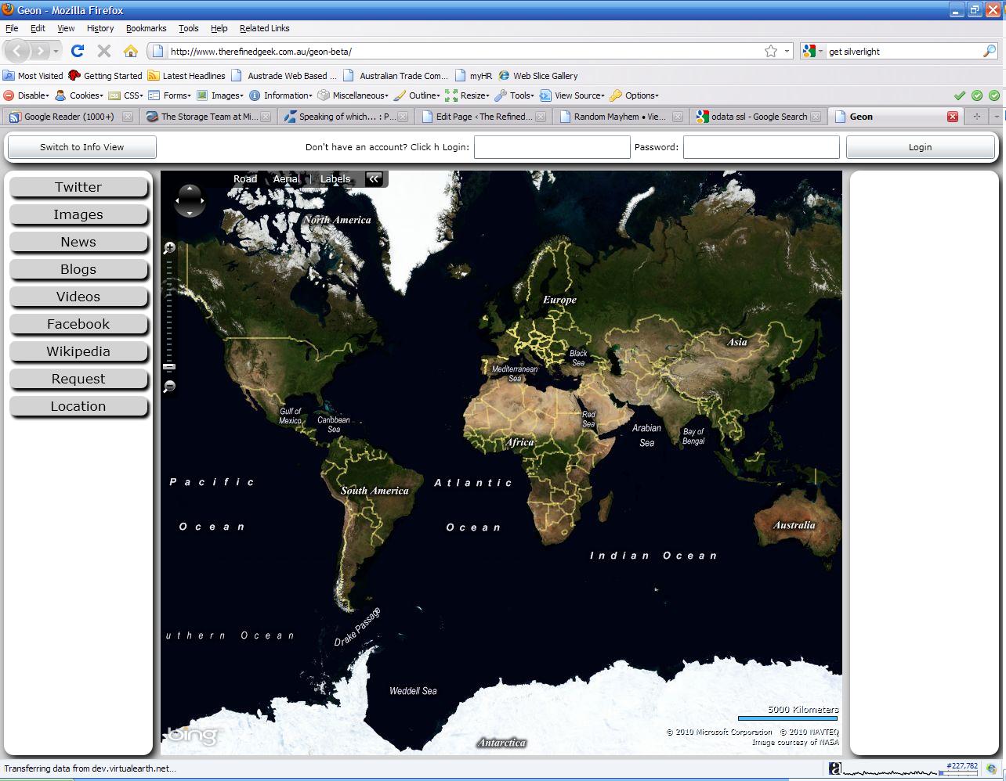This screenshot has height=781, width=1006.
Task: Collapse the map mode bar with double chevron
Action: coord(374,179)
